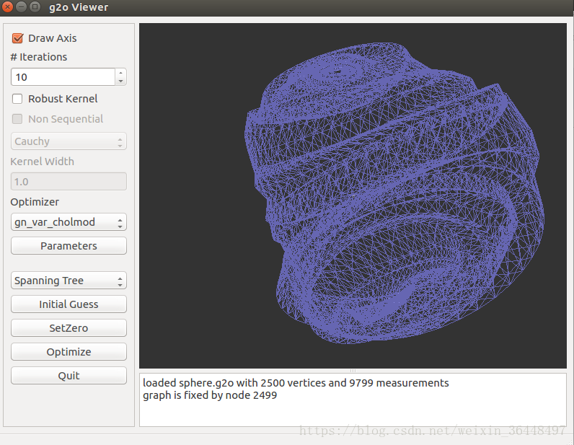Click the SetZero button
This screenshot has height=445, width=574.
tap(69, 328)
